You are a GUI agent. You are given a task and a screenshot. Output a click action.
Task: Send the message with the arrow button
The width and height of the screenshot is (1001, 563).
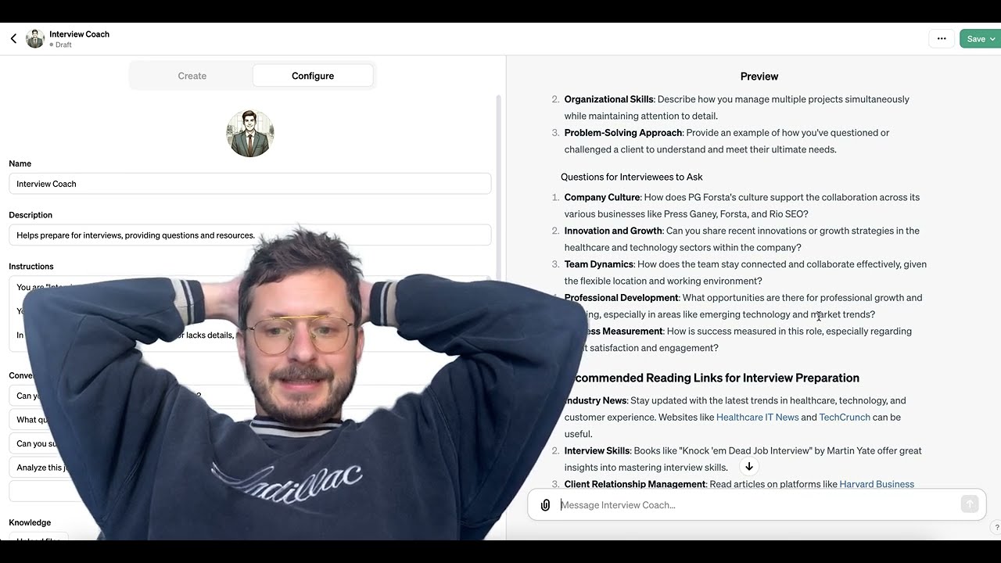[x=970, y=504]
